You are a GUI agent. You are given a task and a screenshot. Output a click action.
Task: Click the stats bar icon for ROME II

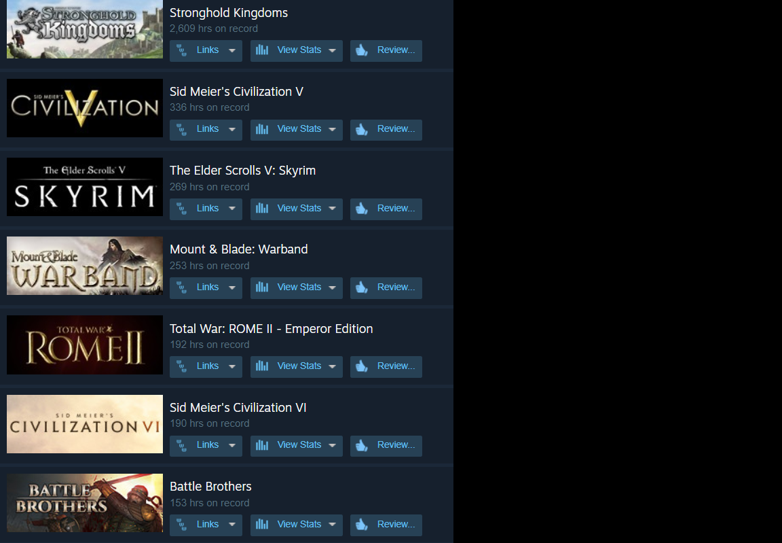[x=262, y=366]
